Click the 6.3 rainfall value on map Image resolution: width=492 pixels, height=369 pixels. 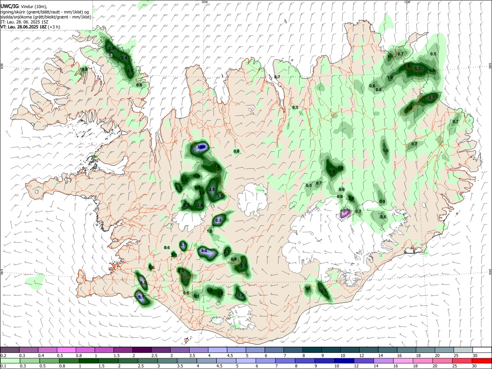click(219, 220)
